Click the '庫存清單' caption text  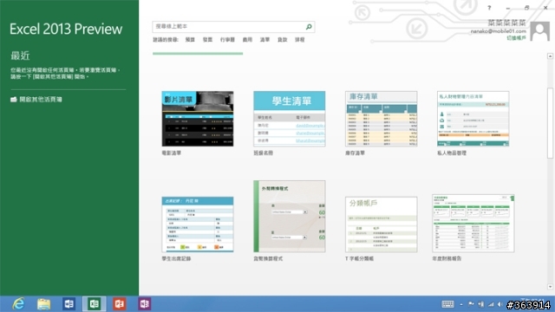tap(355, 153)
